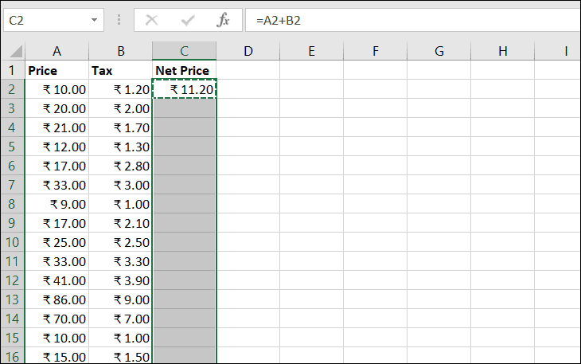Select column A header

click(x=57, y=51)
